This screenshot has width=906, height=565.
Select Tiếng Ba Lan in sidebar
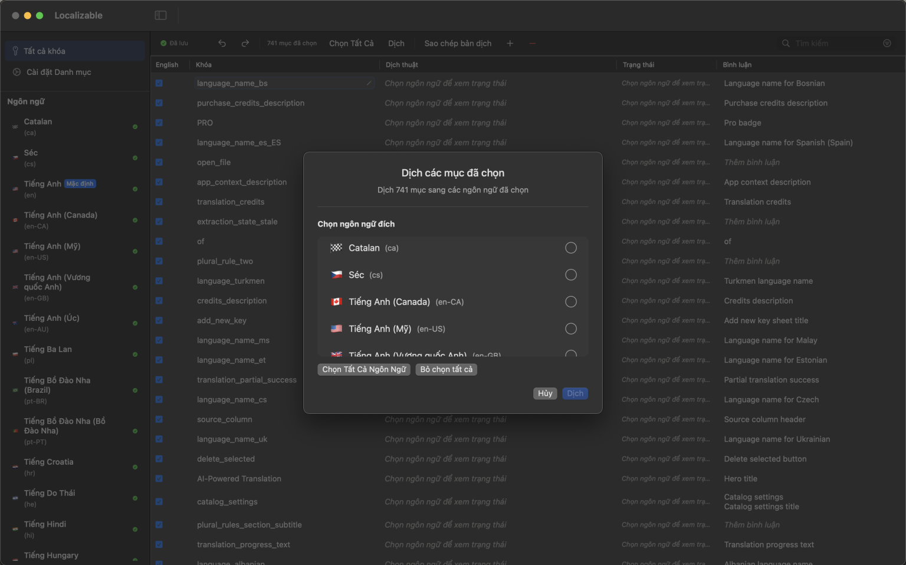coord(75,354)
